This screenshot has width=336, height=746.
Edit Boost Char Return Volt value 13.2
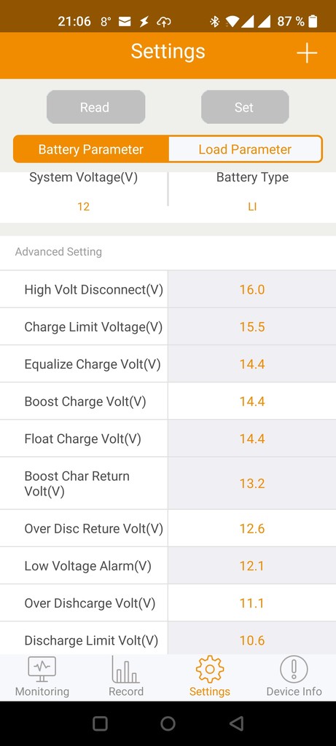coord(251,484)
